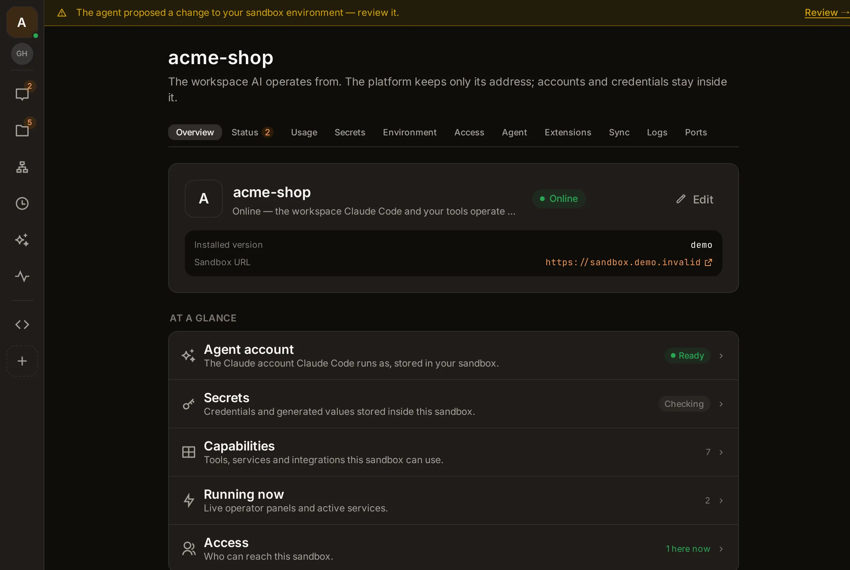Click the key icon in Secrets row
850x570 pixels.
(188, 404)
